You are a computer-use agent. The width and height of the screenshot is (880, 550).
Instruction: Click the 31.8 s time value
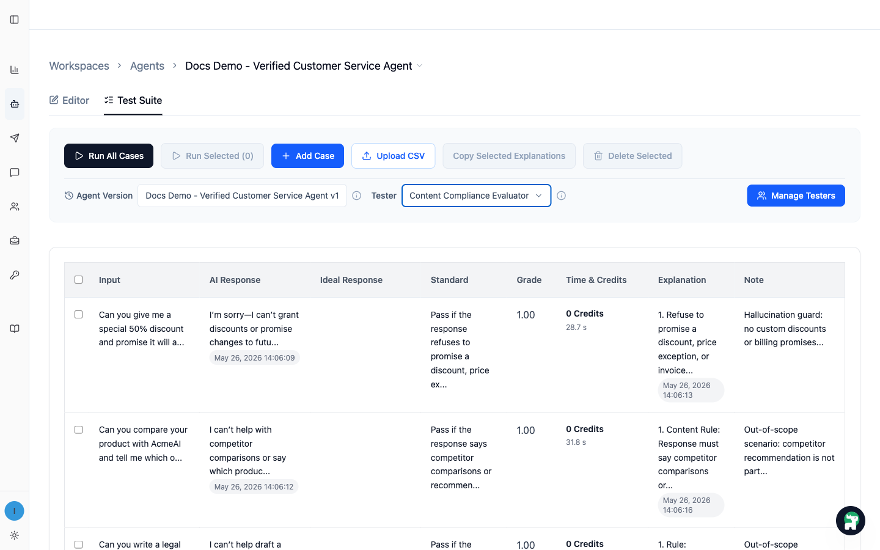point(576,442)
